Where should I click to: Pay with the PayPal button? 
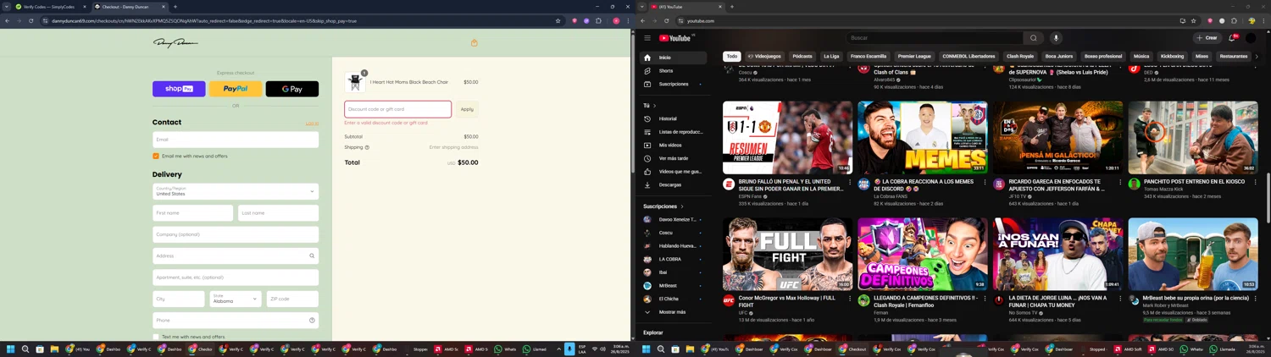(236, 89)
